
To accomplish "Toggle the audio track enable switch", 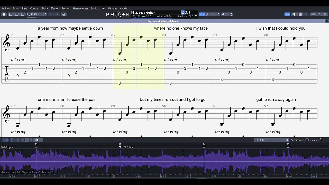I will pyautogui.click(x=5, y=140).
